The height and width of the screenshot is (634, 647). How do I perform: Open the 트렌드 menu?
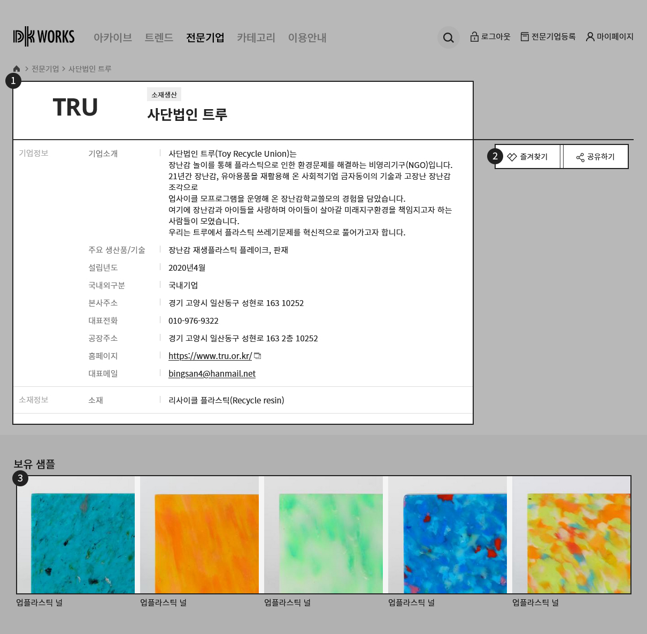coord(159,37)
